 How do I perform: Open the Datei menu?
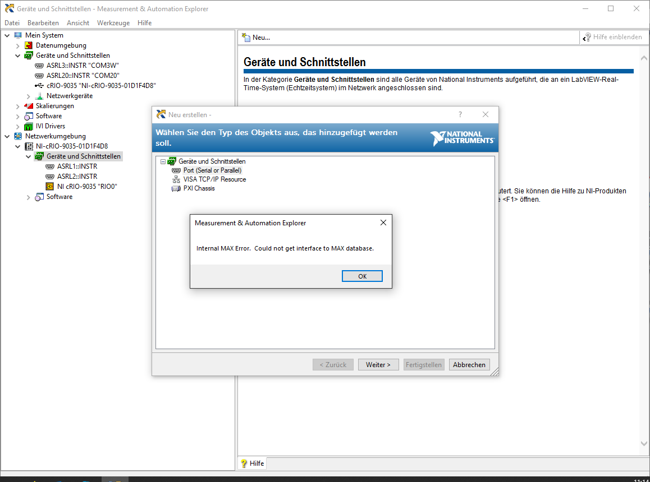click(12, 23)
